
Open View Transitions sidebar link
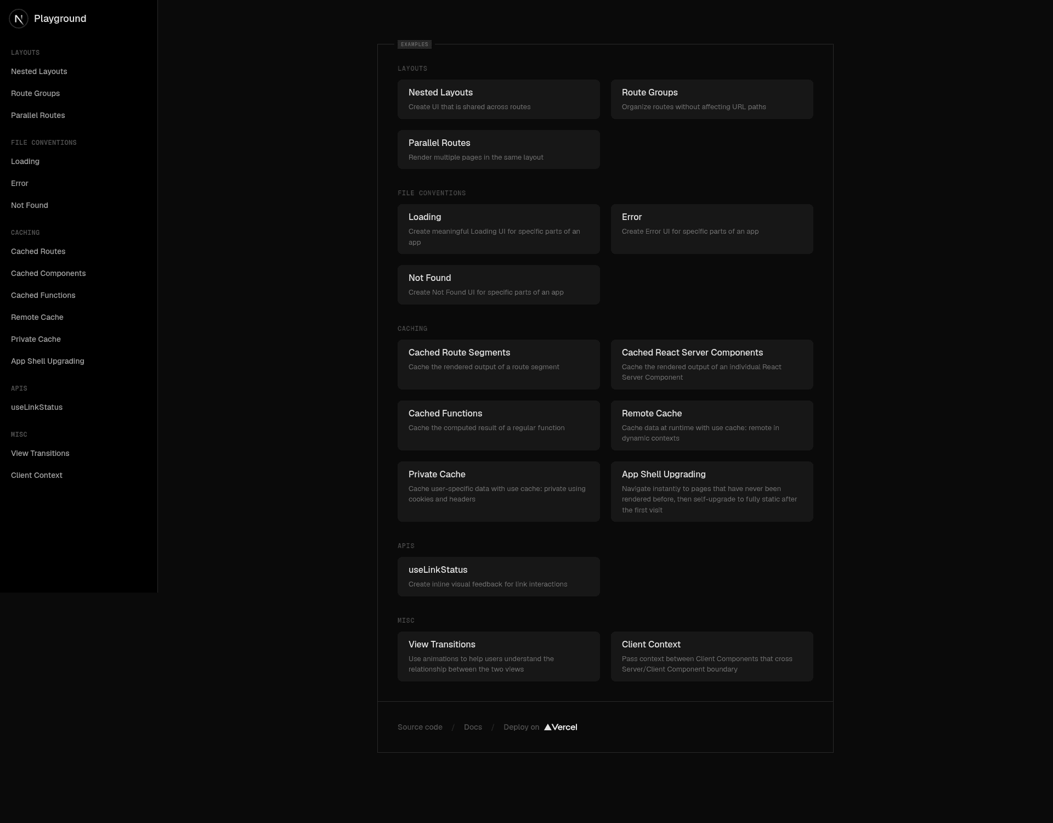tap(40, 453)
